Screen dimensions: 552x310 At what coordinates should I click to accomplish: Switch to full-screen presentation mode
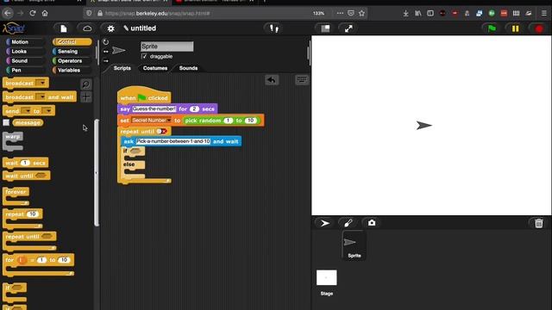[x=348, y=28]
